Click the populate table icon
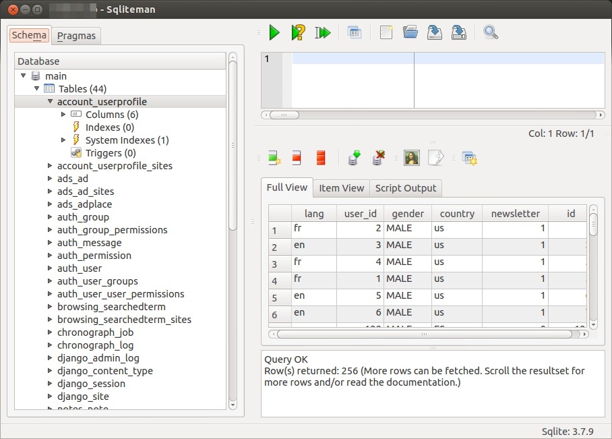This screenshot has width=612, height=439. (x=469, y=158)
